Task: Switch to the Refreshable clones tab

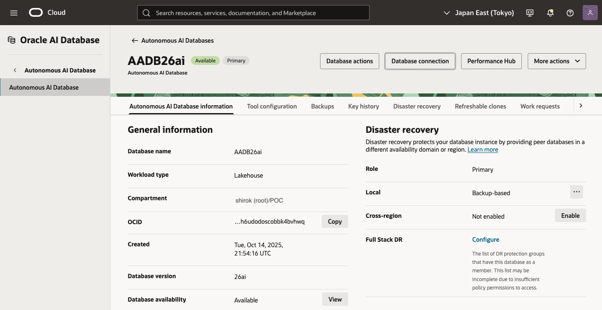Action: 480,106
